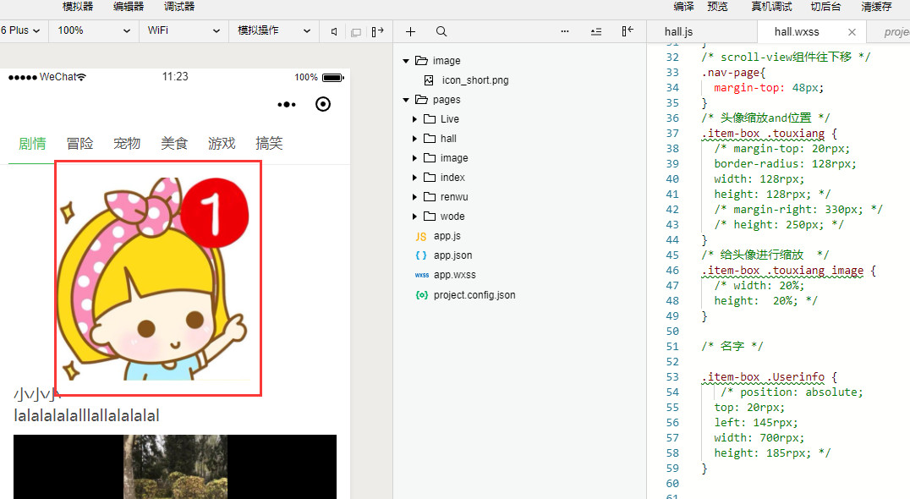Click the dock simulator panel icon
The height and width of the screenshot is (499, 910).
(x=378, y=31)
